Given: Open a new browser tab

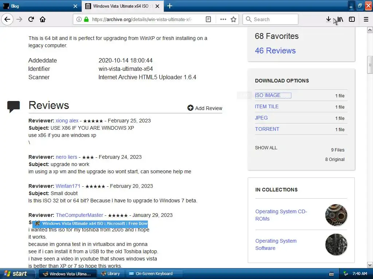Looking at the screenshot, I should 170,6.
